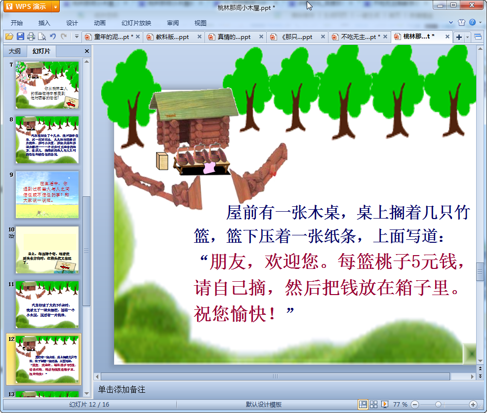This screenshot has height=413, width=487.
Task: Click the 77 % zoom level button
Action: click(400, 404)
